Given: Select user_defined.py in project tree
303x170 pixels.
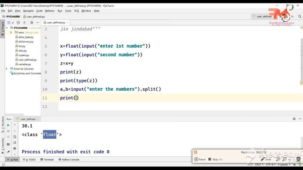Looking at the screenshot, I should [x=26, y=59].
